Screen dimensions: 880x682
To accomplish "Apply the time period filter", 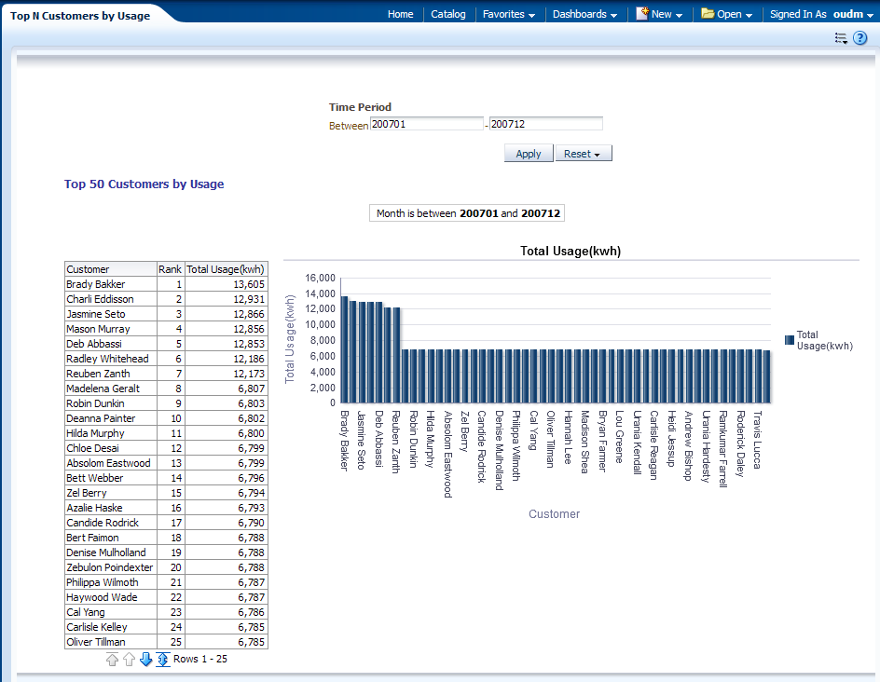I will pos(529,153).
